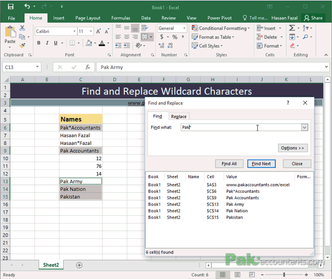Click the Fill Color bucket icon

(x=89, y=43)
